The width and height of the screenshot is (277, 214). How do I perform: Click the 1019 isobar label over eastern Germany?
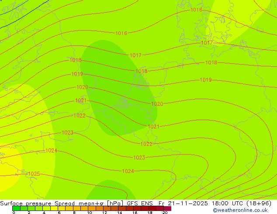pyautogui.click(x=206, y=80)
